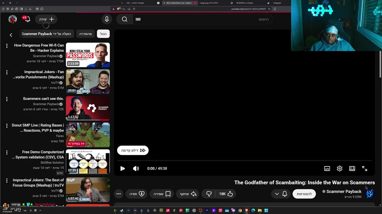Open 'Donut SMP Live' live stream thumbnail

pos(88,135)
